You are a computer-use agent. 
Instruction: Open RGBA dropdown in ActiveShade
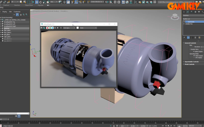pyautogui.click(x=88, y=28)
